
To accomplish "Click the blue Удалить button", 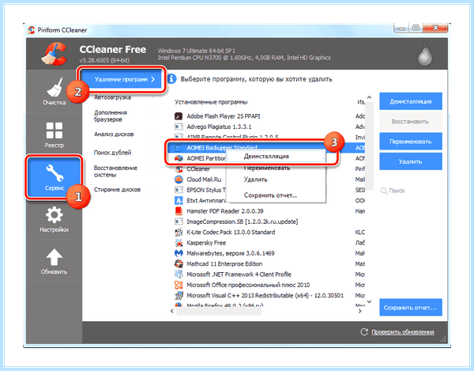I will pos(411,161).
